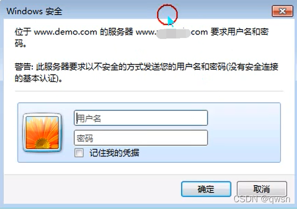297x209 pixels.
Task: Confirm credentials with the 确定 button
Action: (x=206, y=189)
